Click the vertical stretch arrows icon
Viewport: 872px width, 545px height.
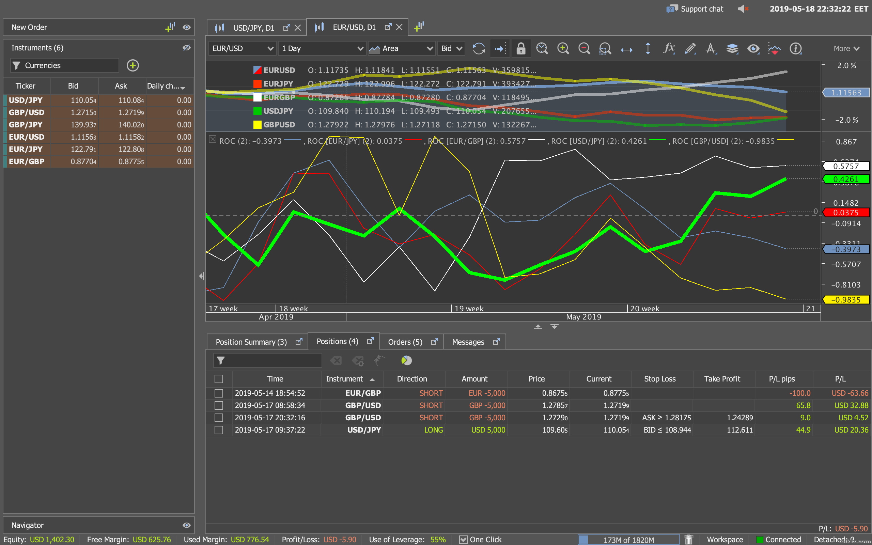pos(648,48)
